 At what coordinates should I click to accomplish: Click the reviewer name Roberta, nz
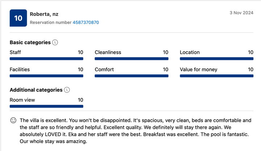pyautogui.click(x=44, y=14)
